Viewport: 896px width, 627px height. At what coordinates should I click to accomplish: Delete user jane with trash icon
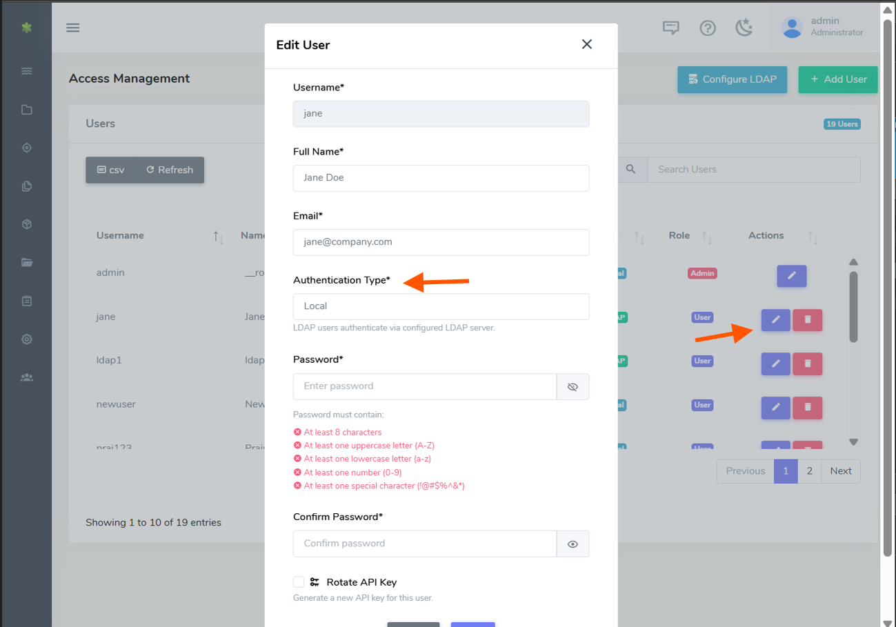point(807,319)
